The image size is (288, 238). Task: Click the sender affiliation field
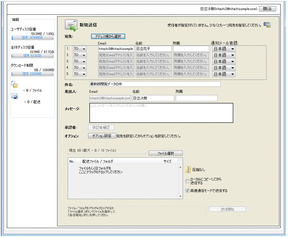point(196,98)
